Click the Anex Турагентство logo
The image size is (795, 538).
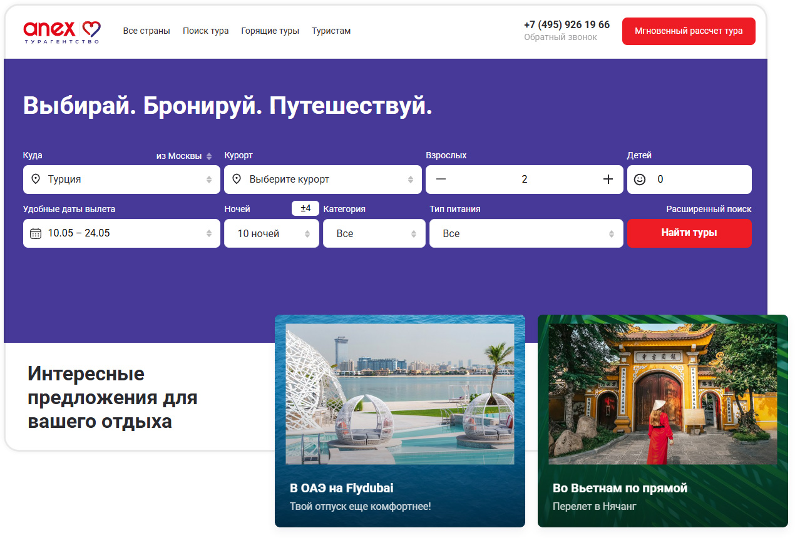62,31
